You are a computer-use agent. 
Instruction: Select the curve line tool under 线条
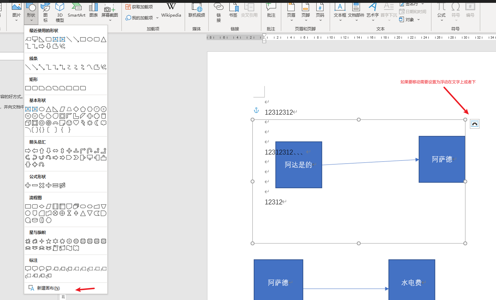coord(90,67)
